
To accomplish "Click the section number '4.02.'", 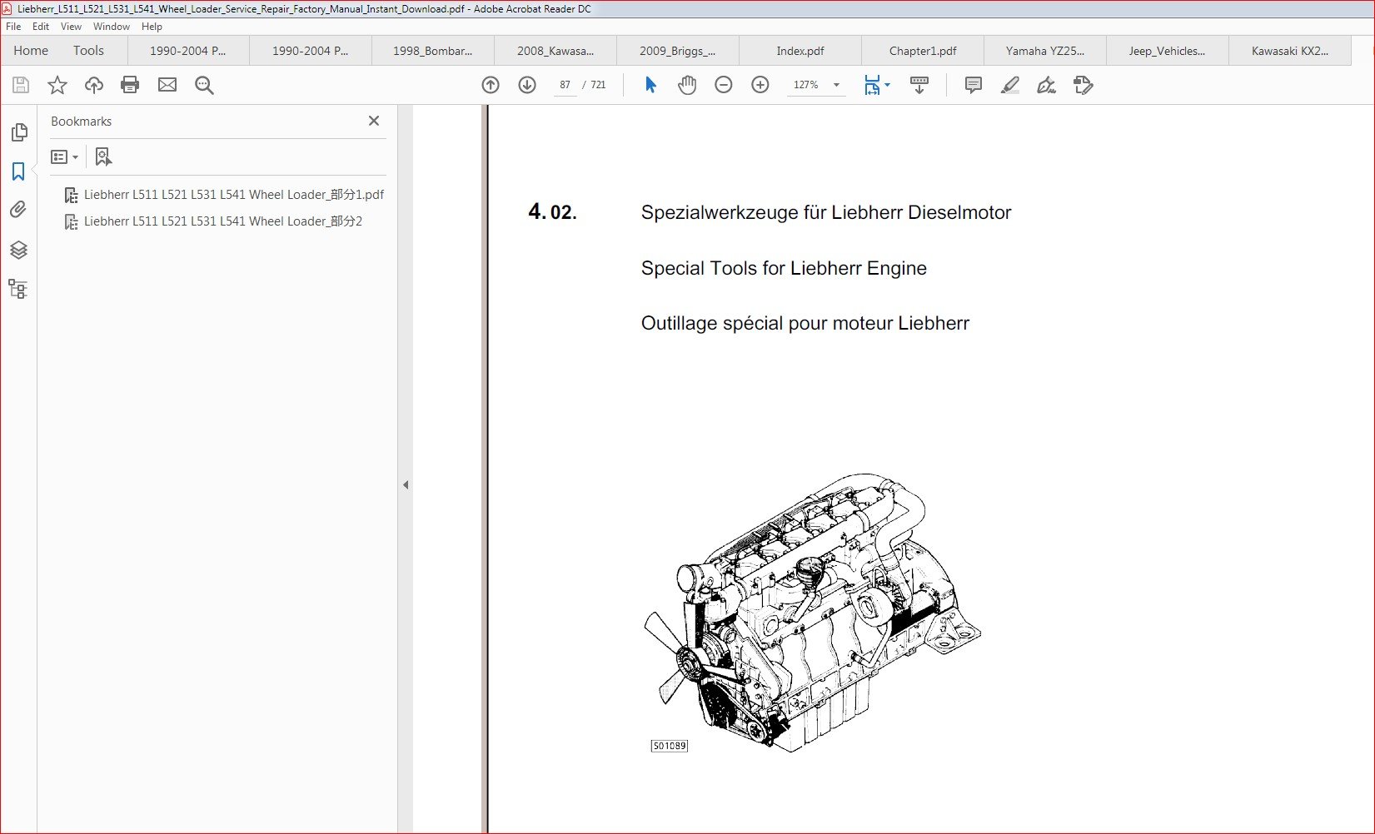I will tap(552, 212).
